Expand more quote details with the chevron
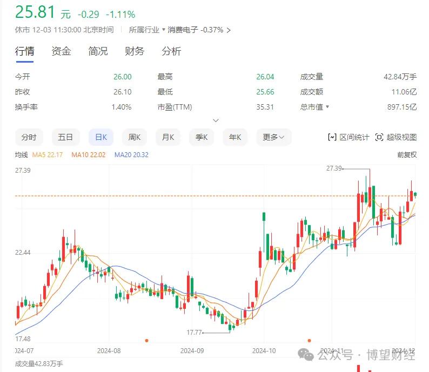The height and width of the screenshot is (372, 429). pos(216,120)
